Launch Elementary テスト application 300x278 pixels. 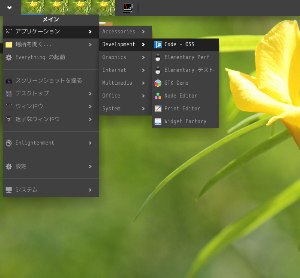pos(186,70)
